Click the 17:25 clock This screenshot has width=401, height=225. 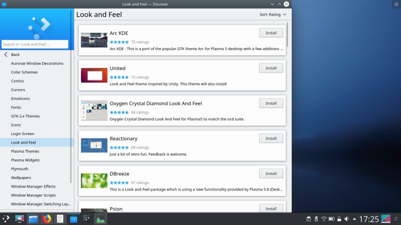(x=369, y=219)
